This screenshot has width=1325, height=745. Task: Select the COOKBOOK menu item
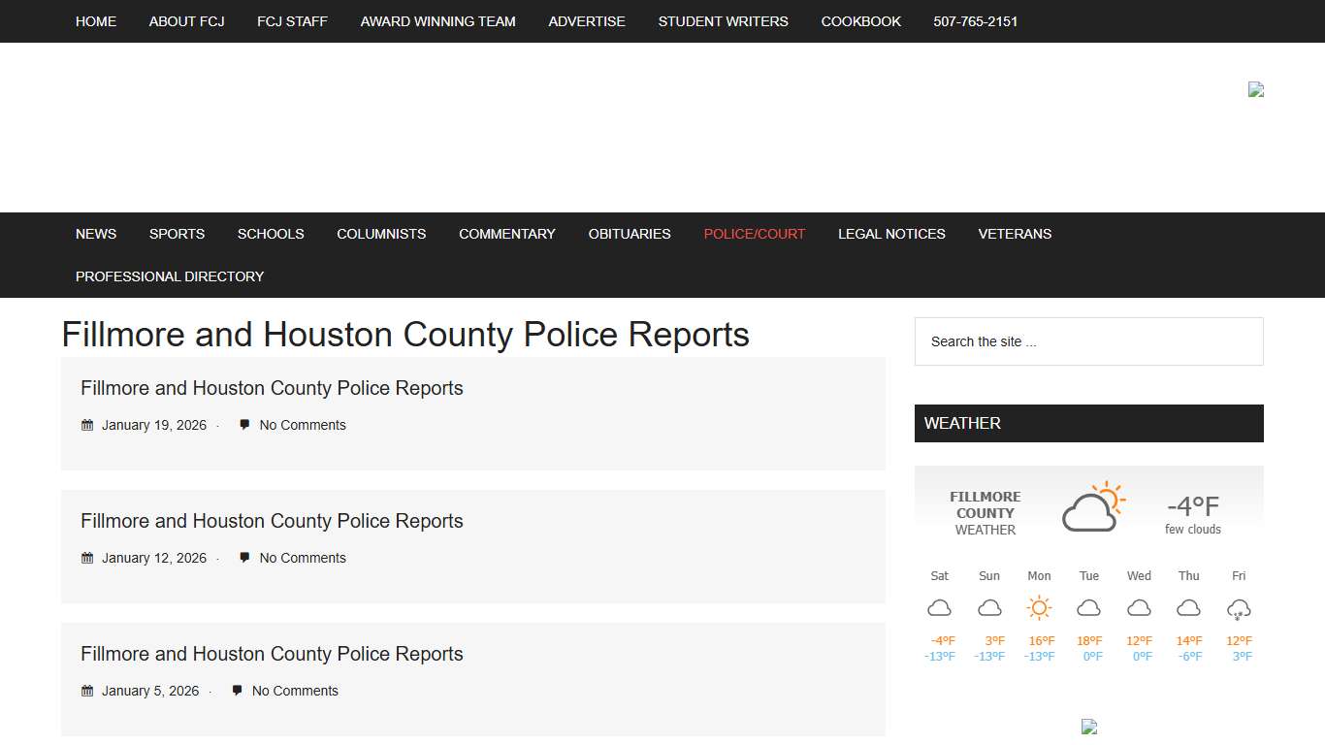pos(860,20)
